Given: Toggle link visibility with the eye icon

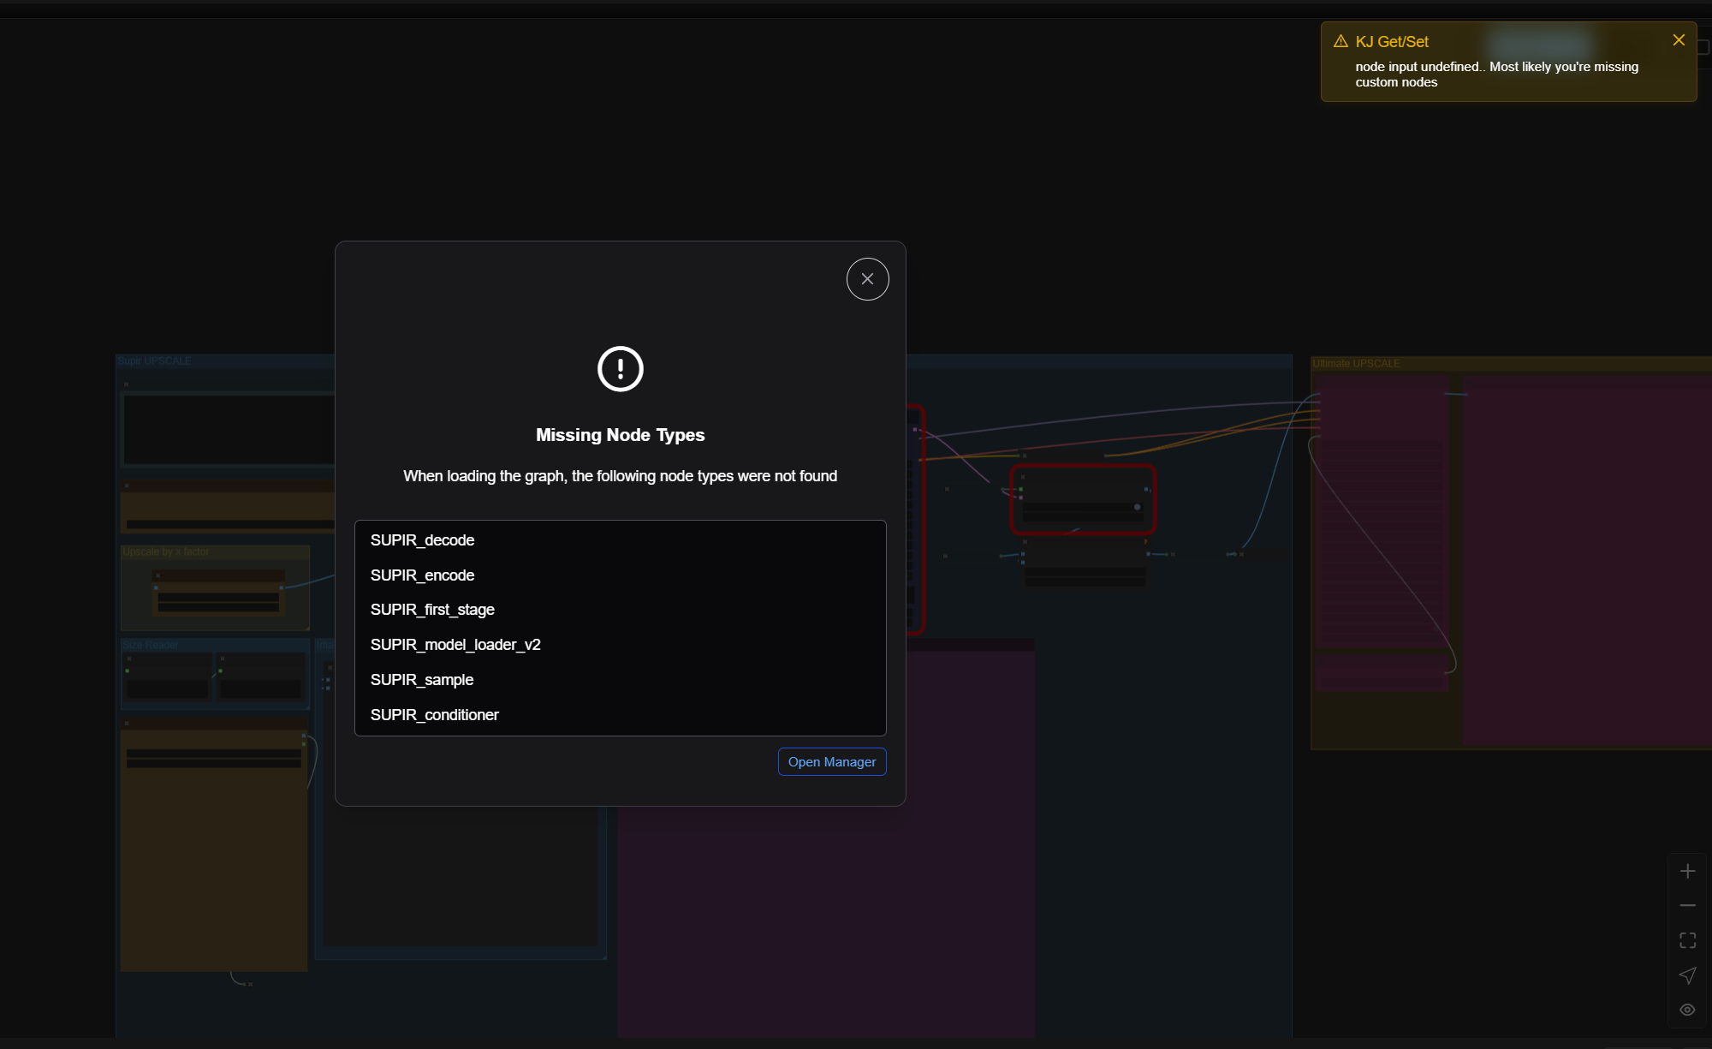Looking at the screenshot, I should click(x=1687, y=1010).
